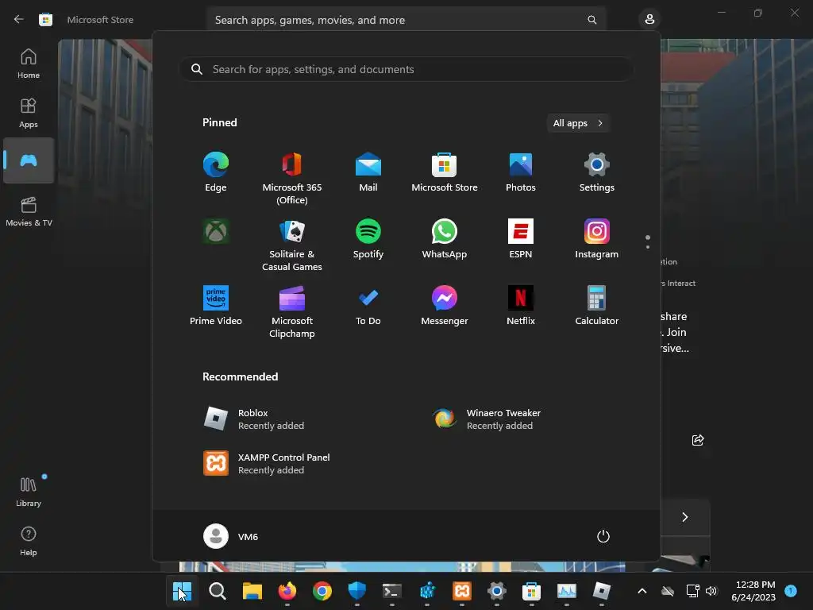Open the VM6 user account menu

[231, 536]
